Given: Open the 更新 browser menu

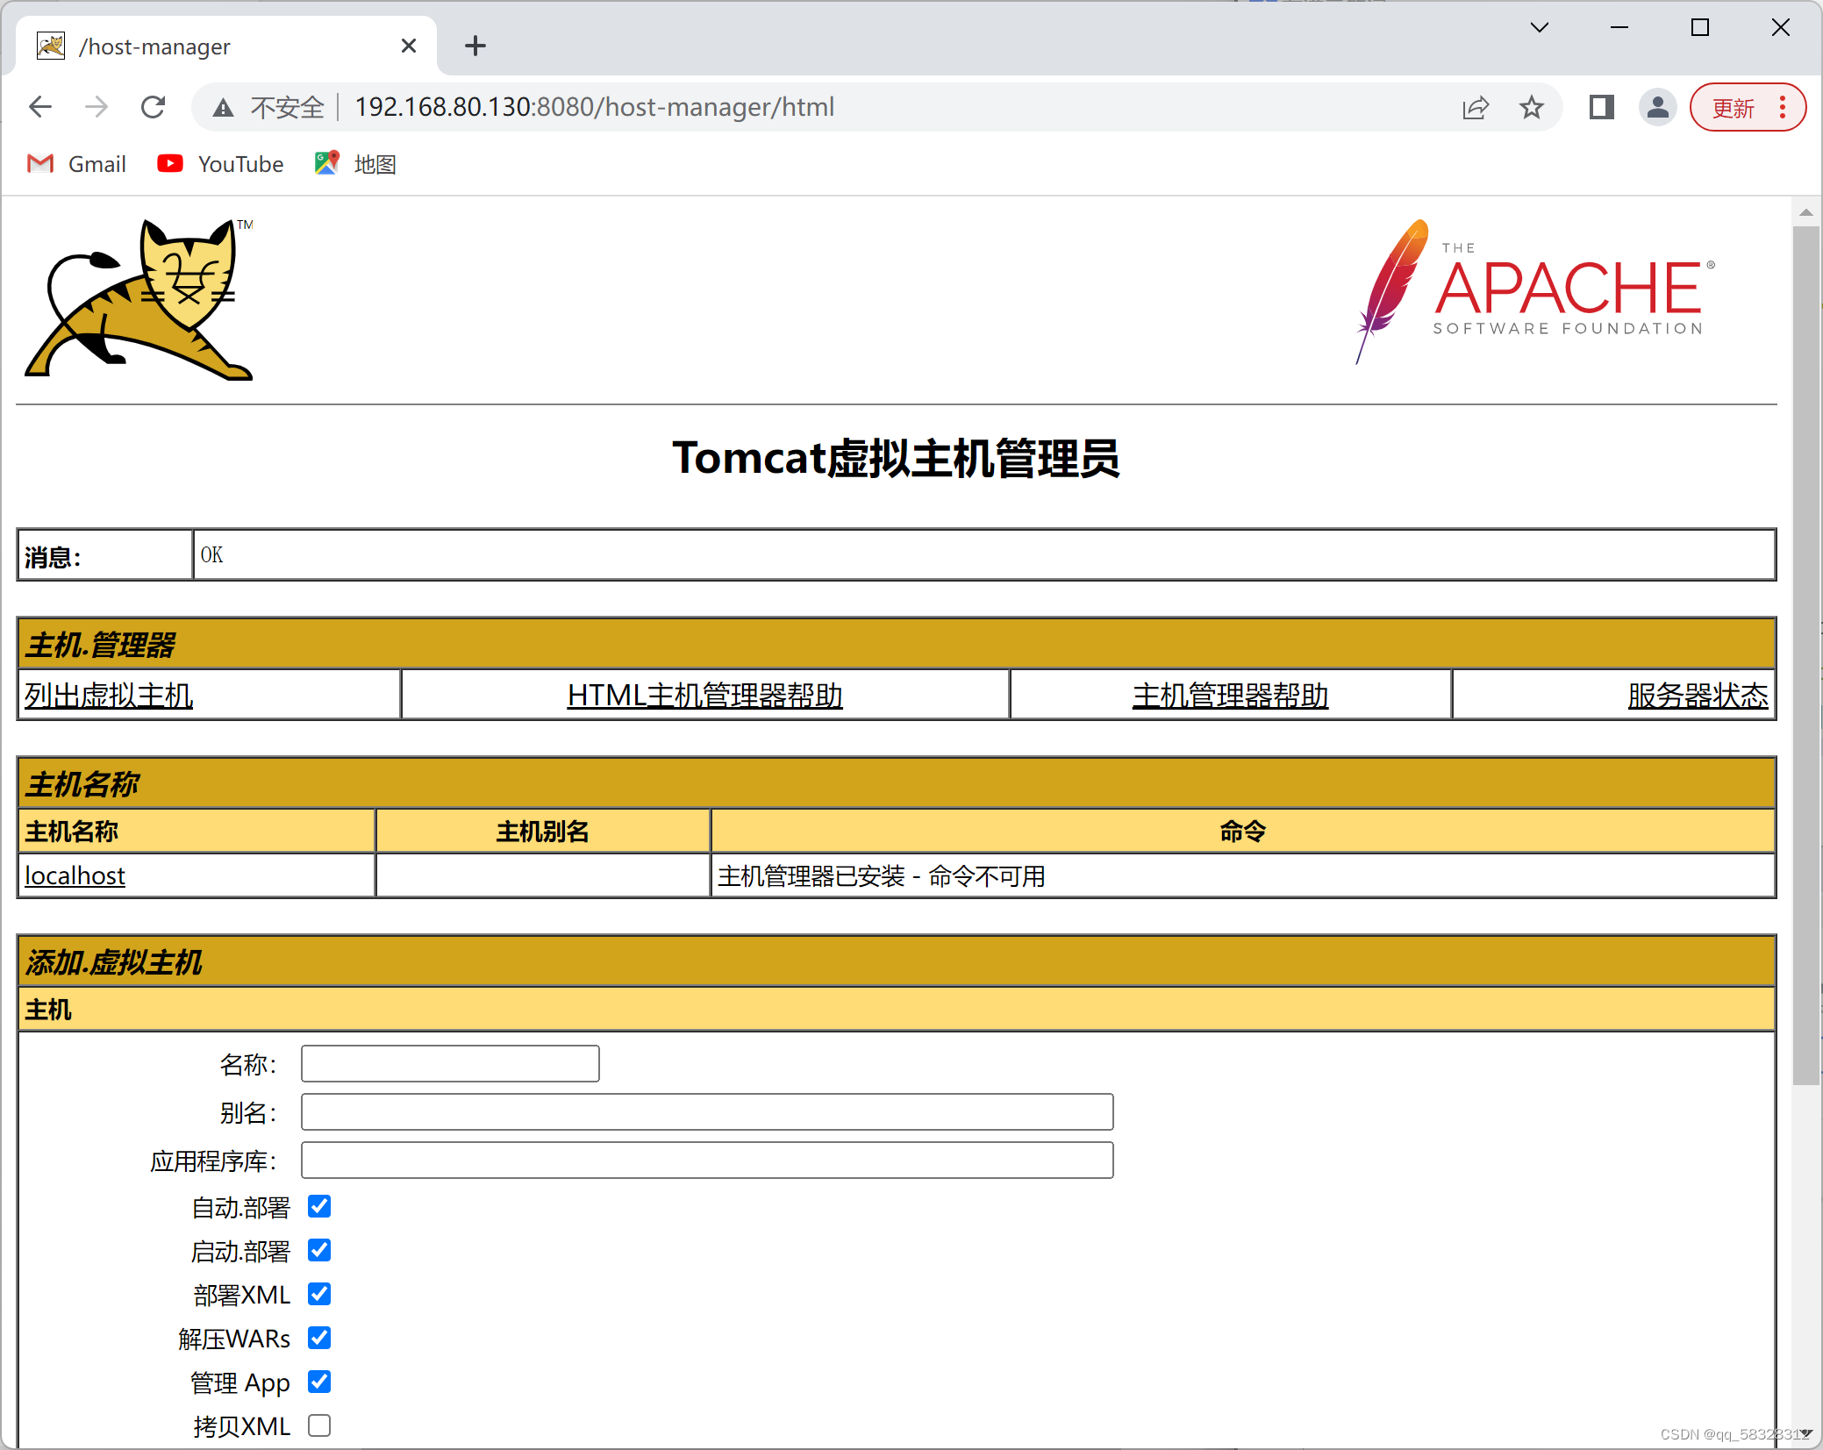Looking at the screenshot, I should [x=1747, y=107].
